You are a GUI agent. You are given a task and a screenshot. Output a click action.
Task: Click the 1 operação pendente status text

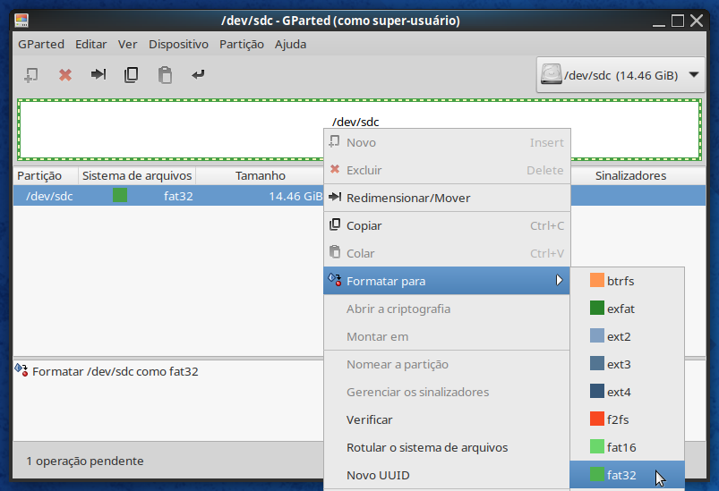pyautogui.click(x=85, y=461)
